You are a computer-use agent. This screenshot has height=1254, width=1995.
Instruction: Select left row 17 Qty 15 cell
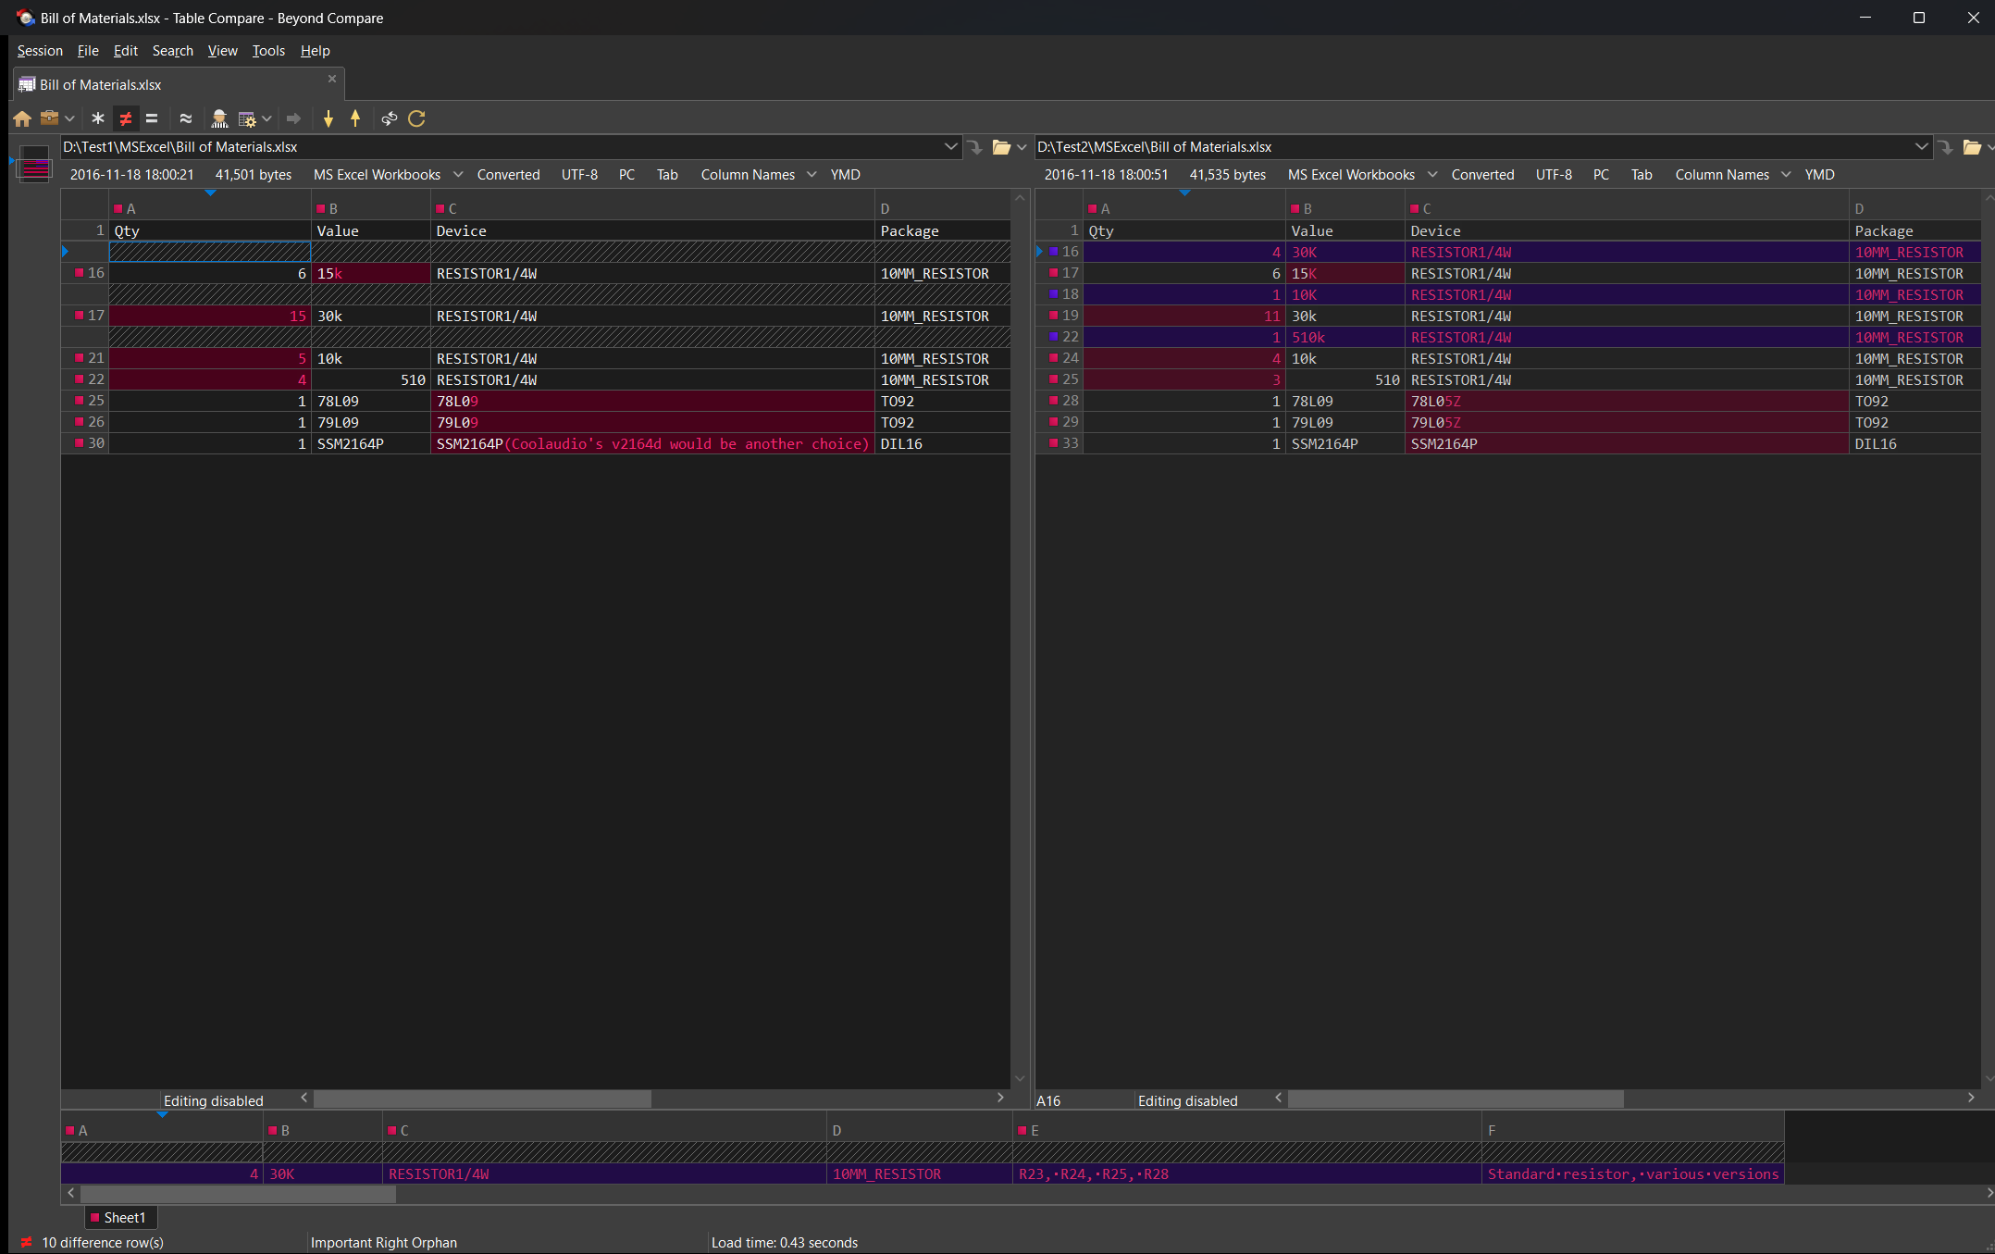(210, 316)
